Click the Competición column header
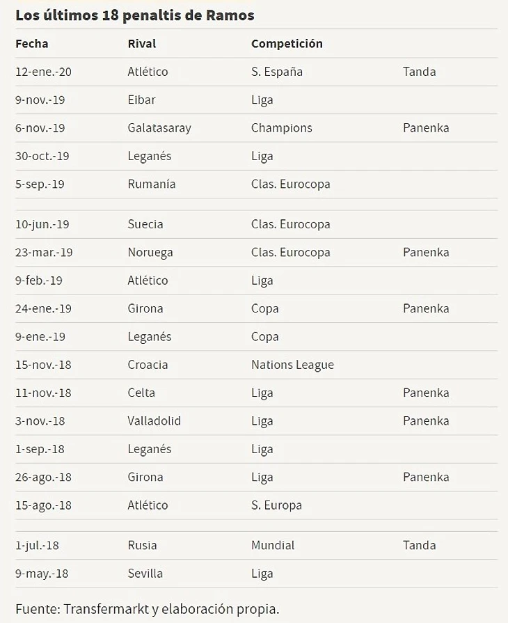Screen dimensions: 508x623 click(x=287, y=43)
